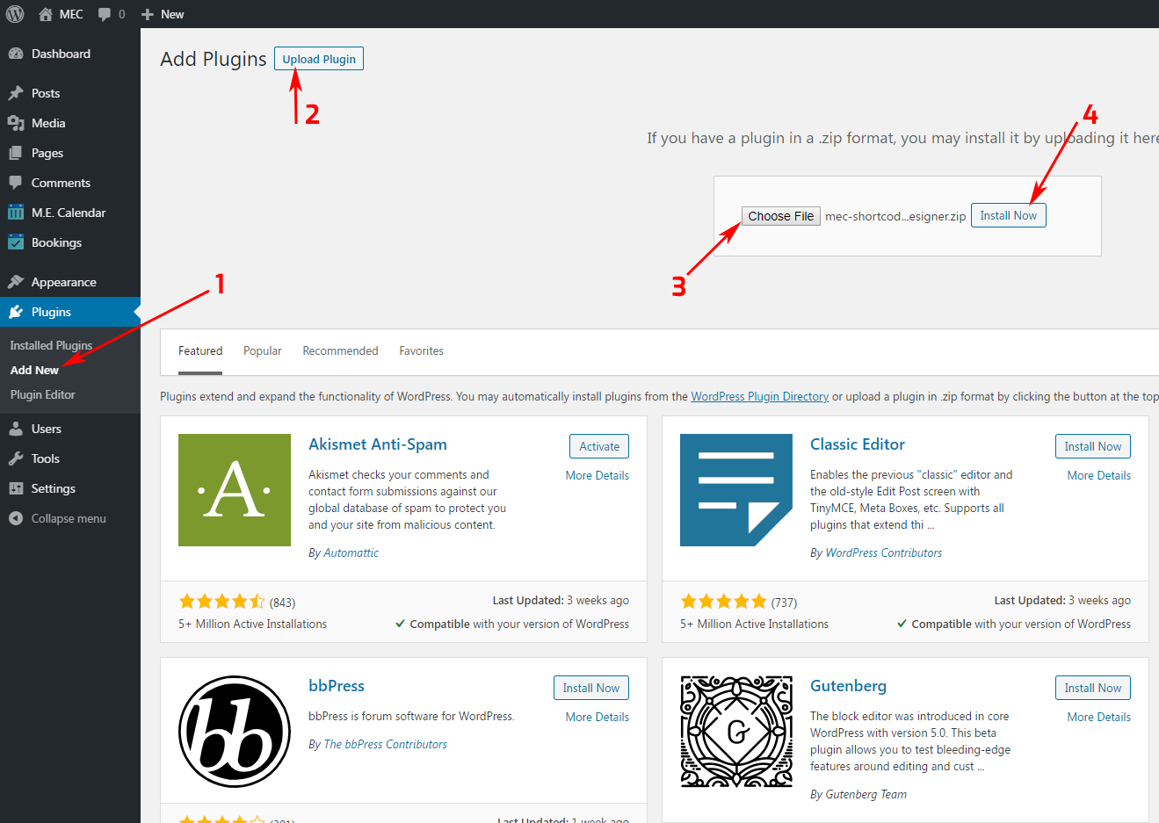
Task: Click the Gutenberg title link
Action: (848, 686)
